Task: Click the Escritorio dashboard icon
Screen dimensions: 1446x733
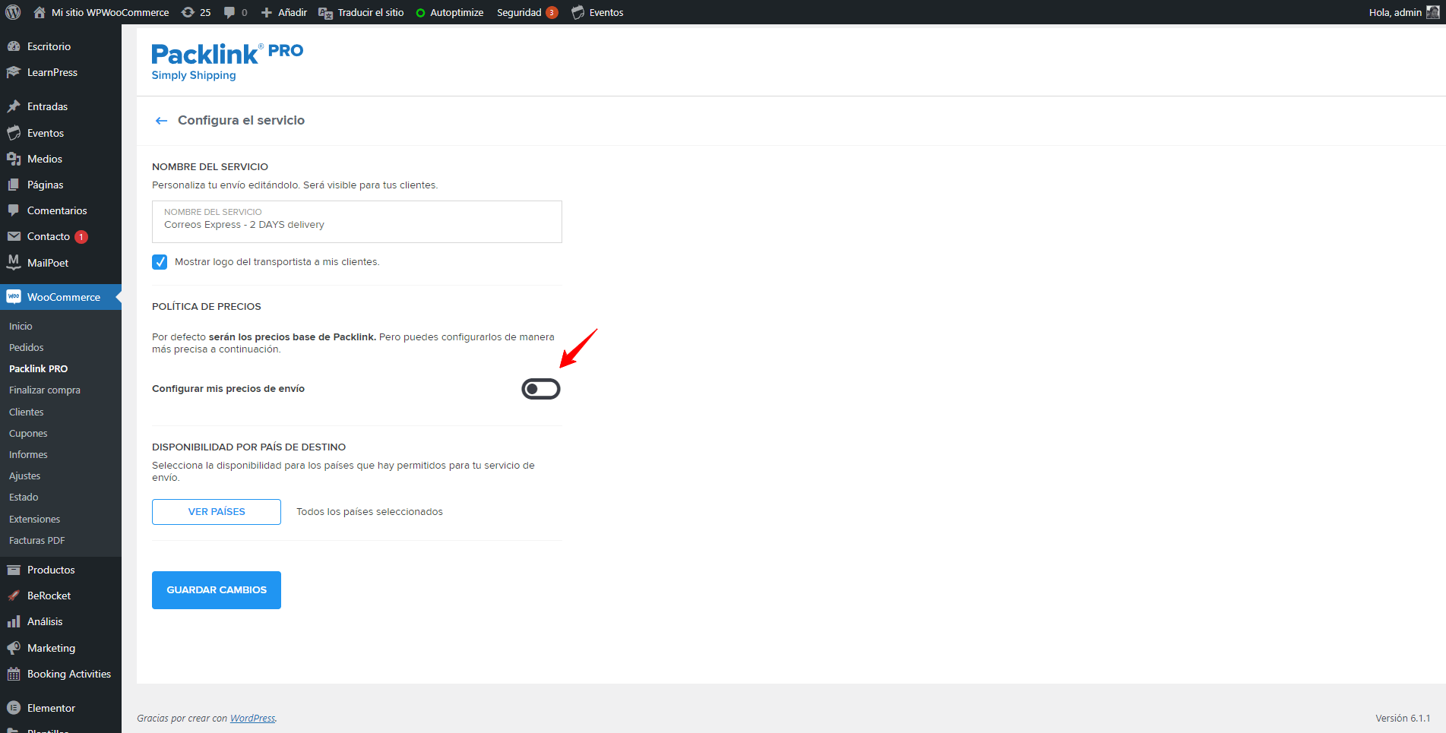Action: pyautogui.click(x=14, y=46)
